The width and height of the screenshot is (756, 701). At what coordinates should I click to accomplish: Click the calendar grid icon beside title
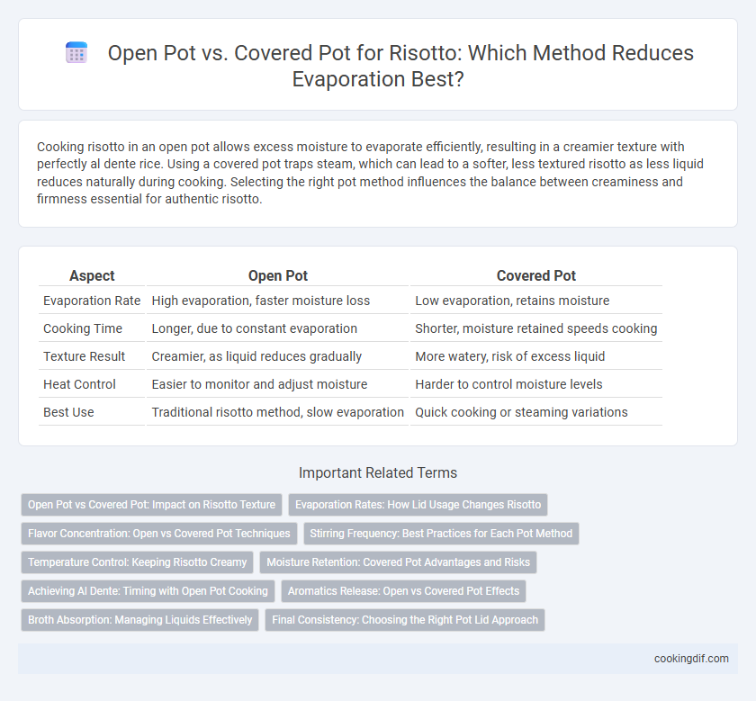pyautogui.click(x=76, y=52)
